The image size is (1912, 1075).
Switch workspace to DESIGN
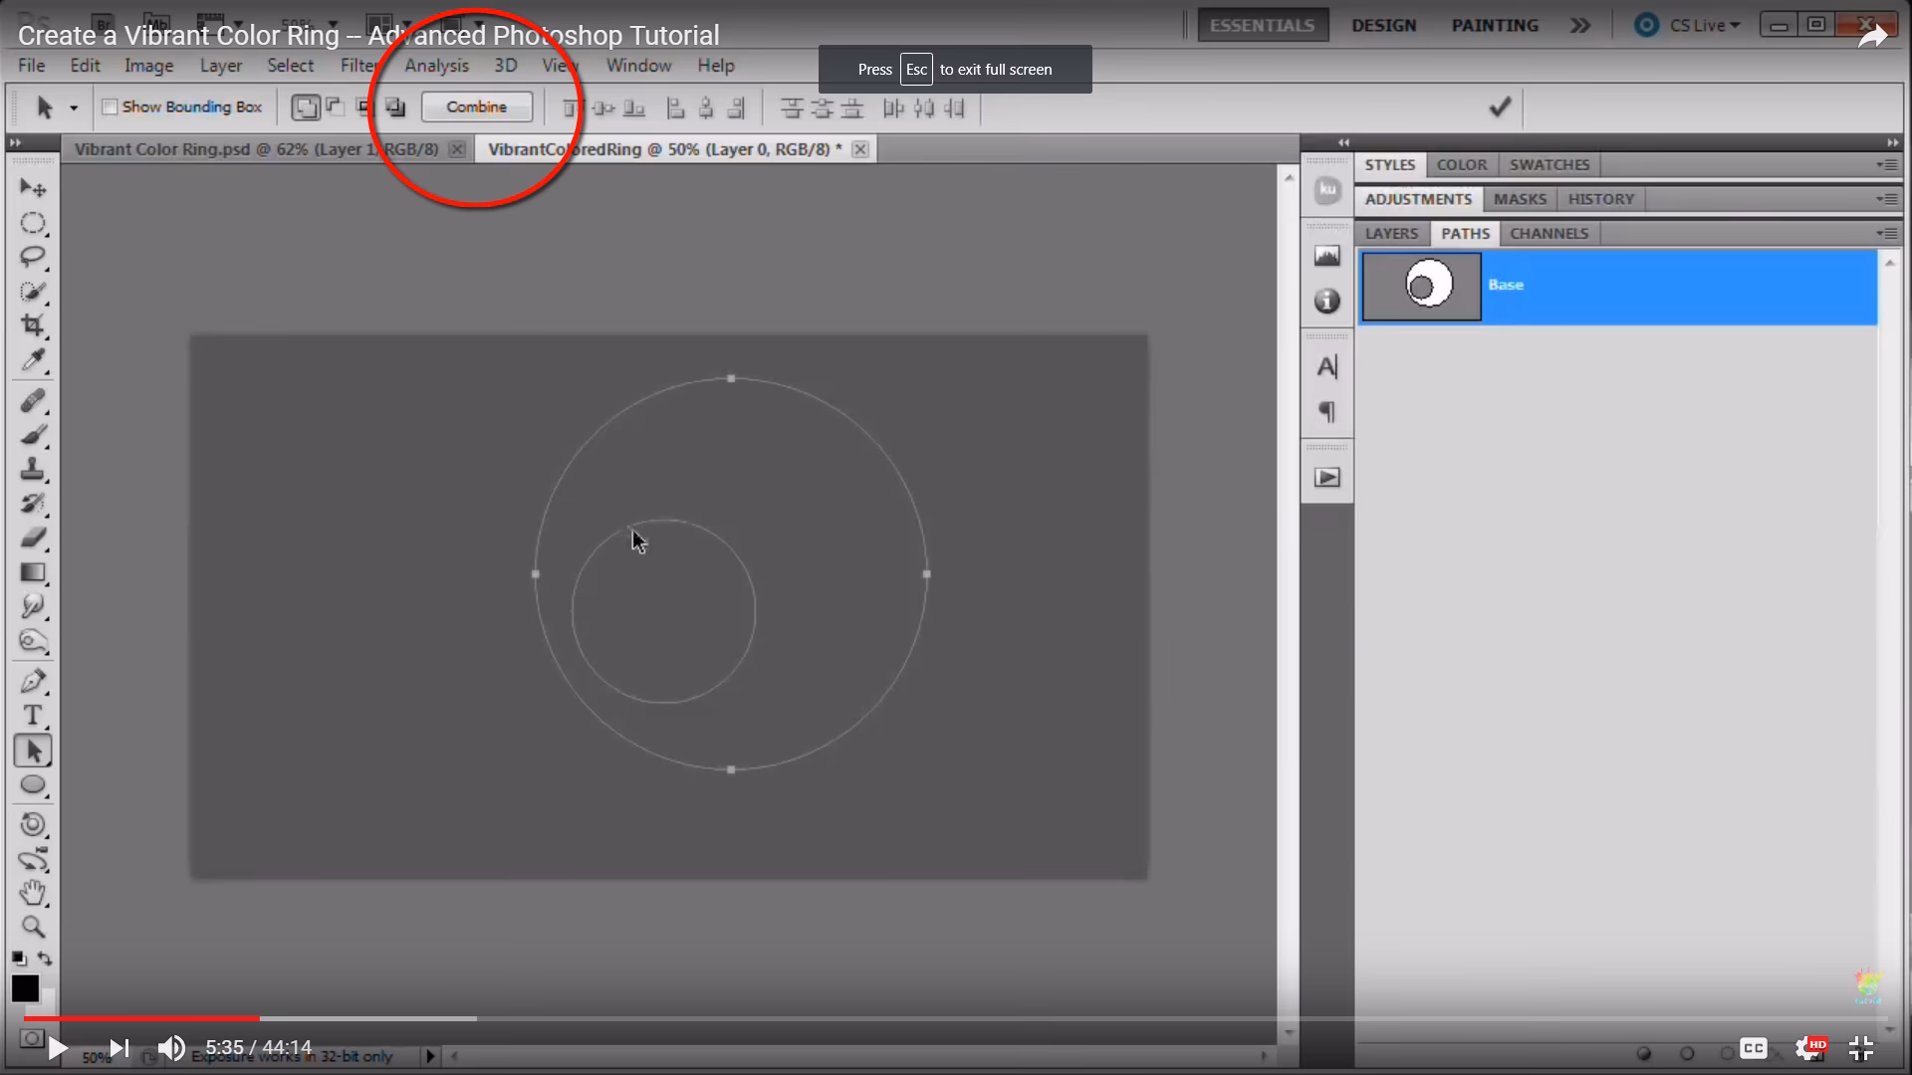tap(1384, 25)
